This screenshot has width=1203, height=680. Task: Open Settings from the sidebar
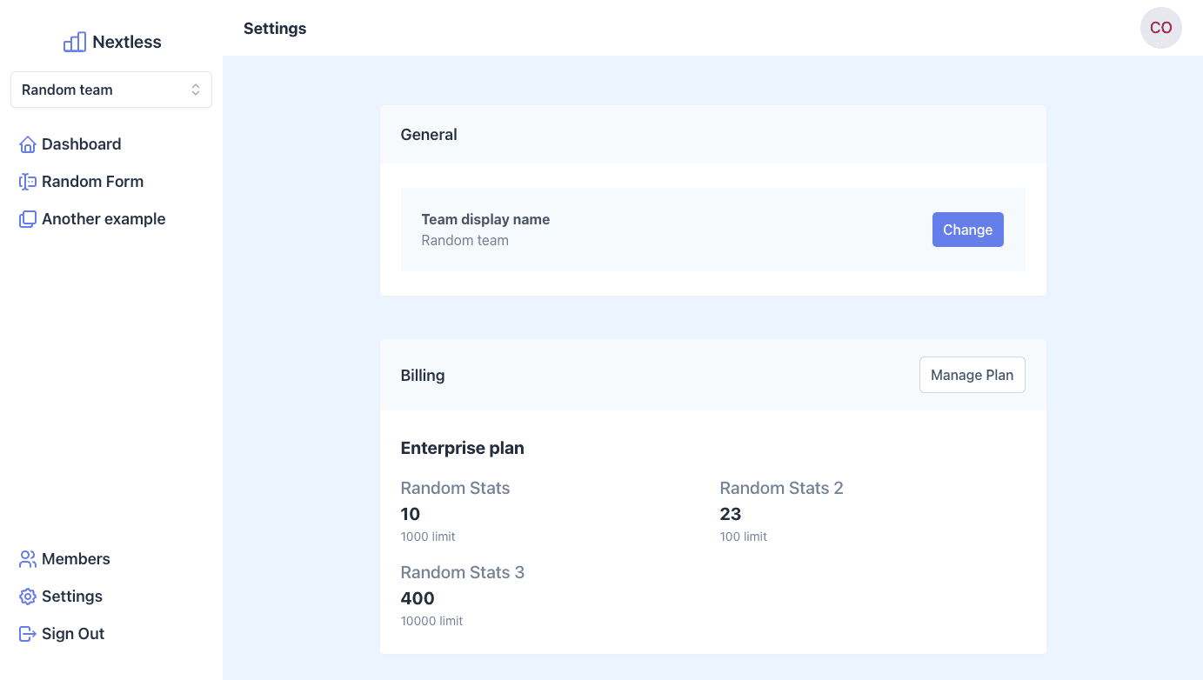[x=72, y=596]
